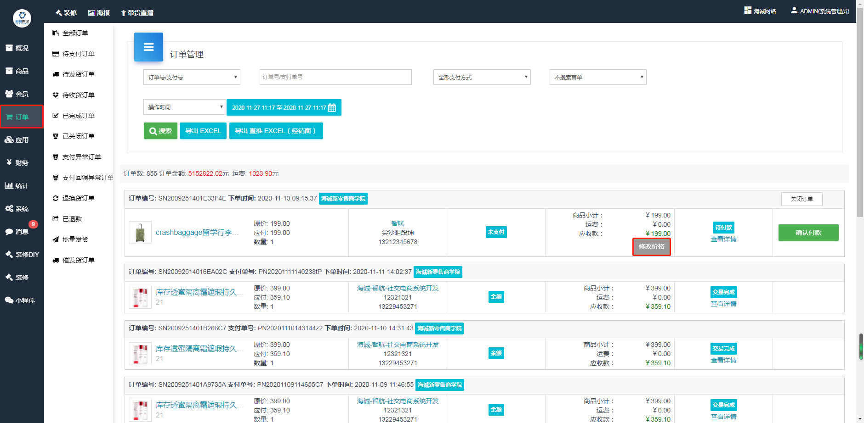This screenshot has height=423, width=864.
Task: Expand the 操作时间 time type dropdown
Action: click(x=184, y=107)
